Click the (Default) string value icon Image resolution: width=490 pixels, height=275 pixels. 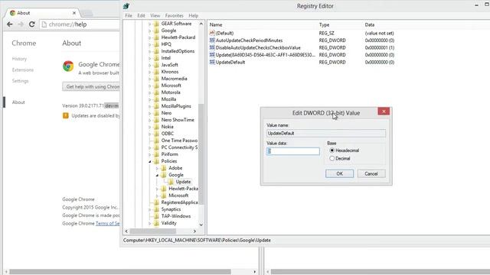pos(212,33)
